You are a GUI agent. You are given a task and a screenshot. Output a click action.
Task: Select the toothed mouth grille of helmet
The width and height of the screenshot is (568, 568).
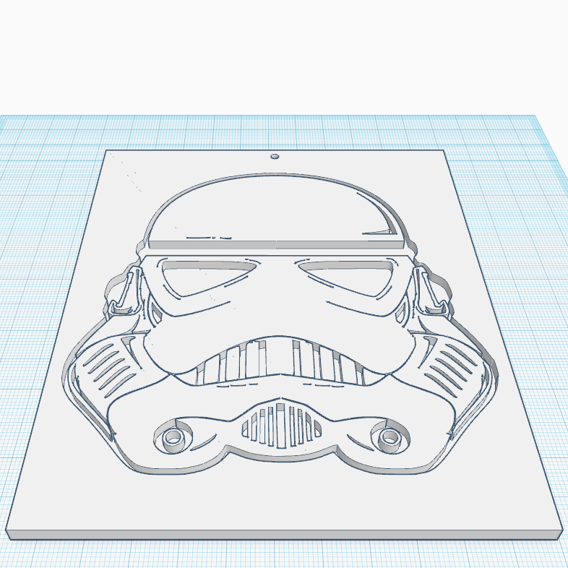click(280, 362)
